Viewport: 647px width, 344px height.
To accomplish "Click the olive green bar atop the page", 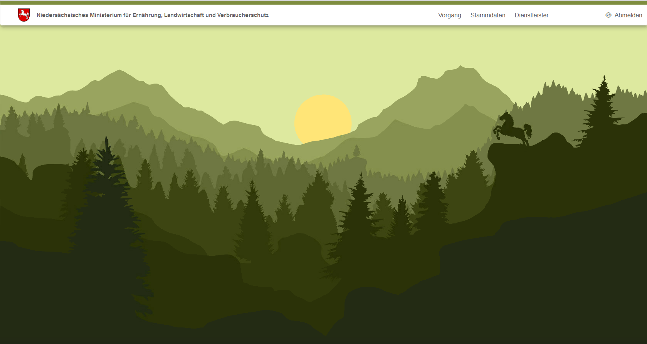I will point(323,2).
